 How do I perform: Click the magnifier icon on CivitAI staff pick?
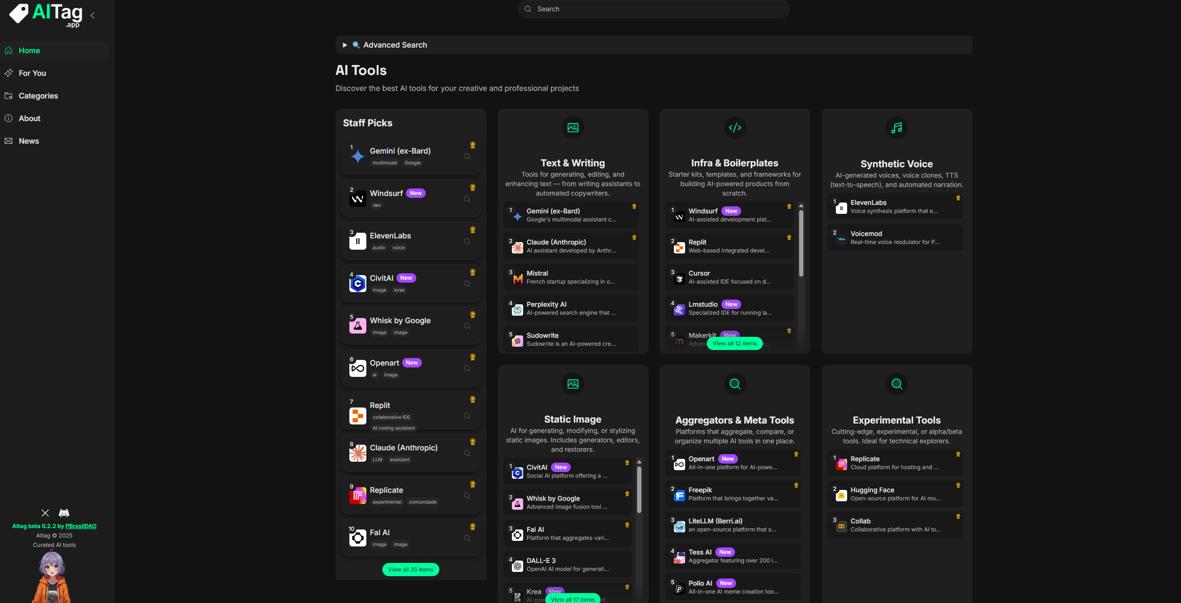tap(467, 284)
